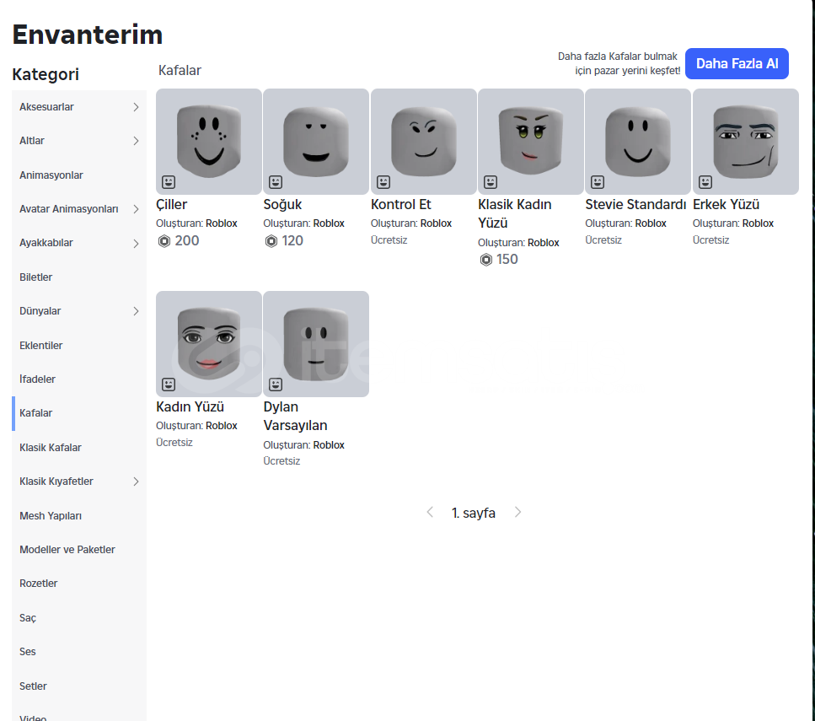Open the Setler category
Image resolution: width=815 pixels, height=721 pixels.
point(79,686)
